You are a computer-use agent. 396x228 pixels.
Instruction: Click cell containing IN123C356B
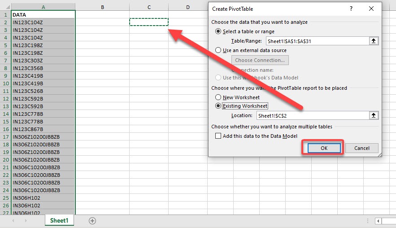(x=44, y=68)
